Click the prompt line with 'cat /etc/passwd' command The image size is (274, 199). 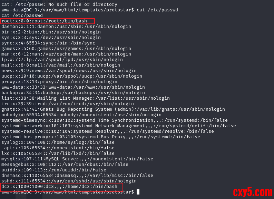pyautogui.click(x=90, y=10)
